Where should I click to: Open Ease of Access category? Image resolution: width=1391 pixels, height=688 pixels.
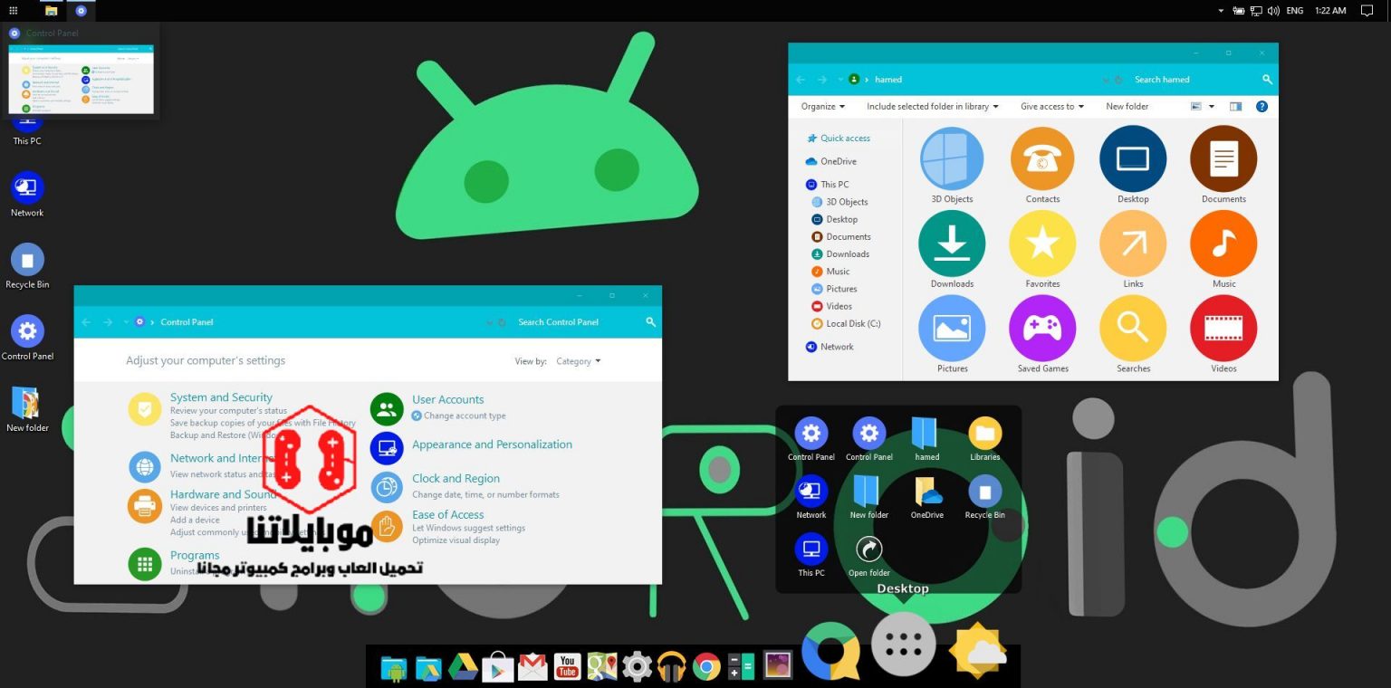tap(447, 514)
